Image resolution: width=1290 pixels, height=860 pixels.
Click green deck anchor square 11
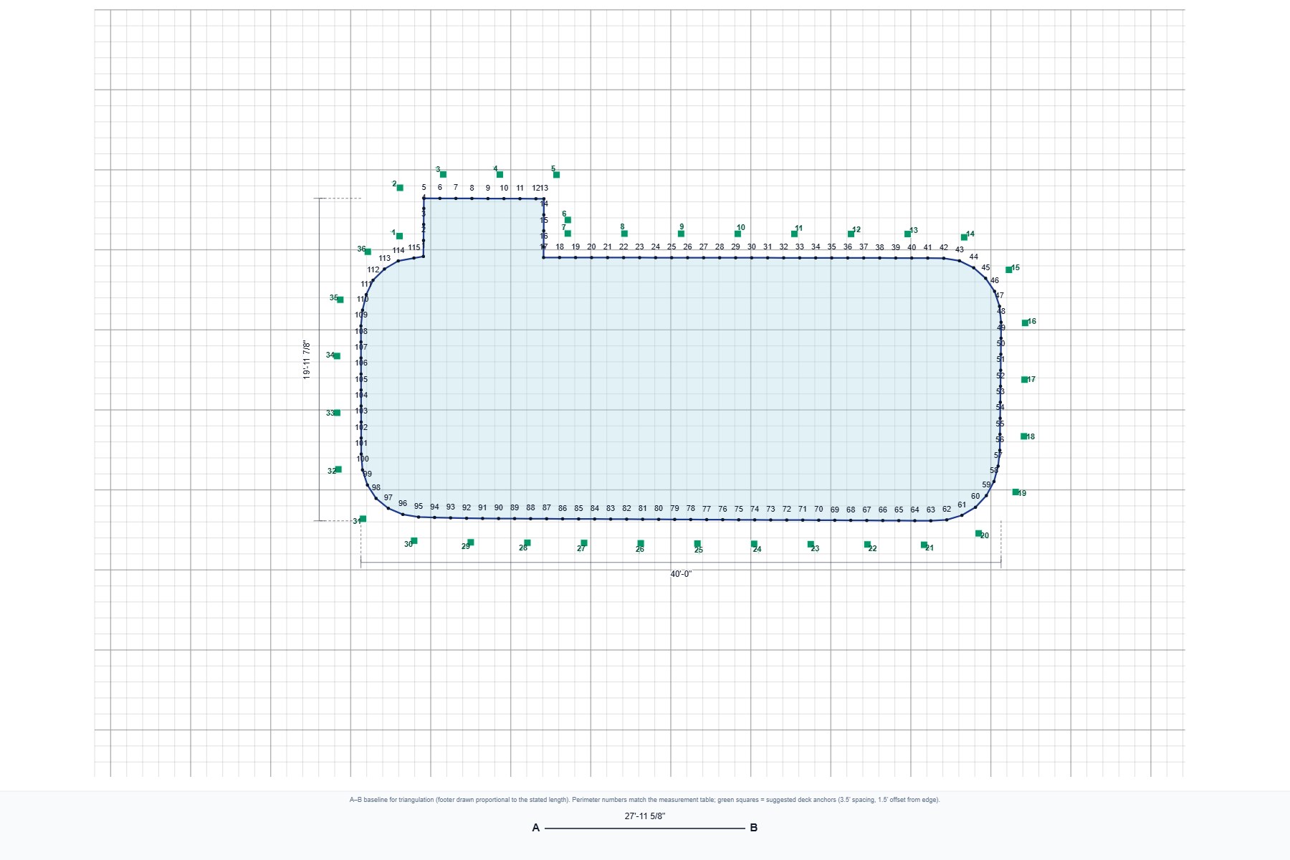click(794, 234)
